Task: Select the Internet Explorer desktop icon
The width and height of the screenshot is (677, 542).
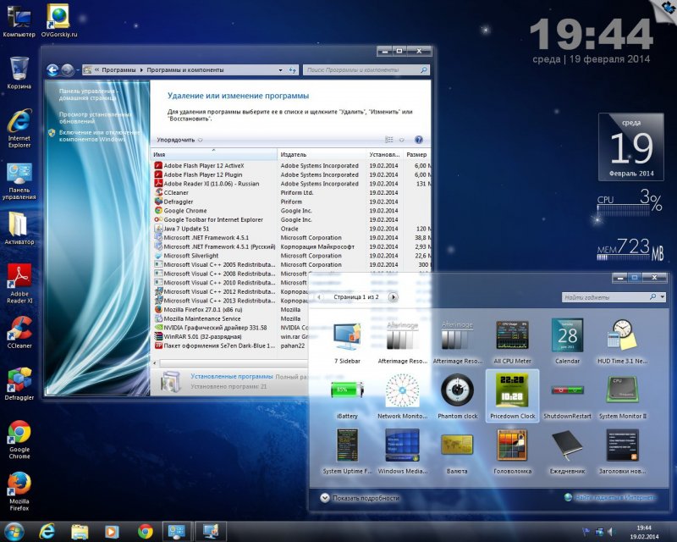Action: coord(19,128)
